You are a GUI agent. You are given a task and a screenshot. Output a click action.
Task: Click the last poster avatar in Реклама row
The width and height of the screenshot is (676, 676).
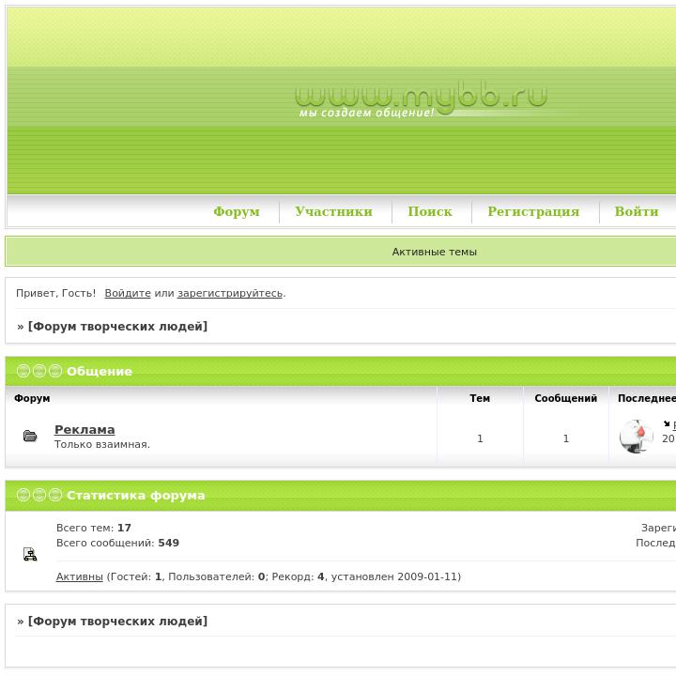pyautogui.click(x=636, y=436)
